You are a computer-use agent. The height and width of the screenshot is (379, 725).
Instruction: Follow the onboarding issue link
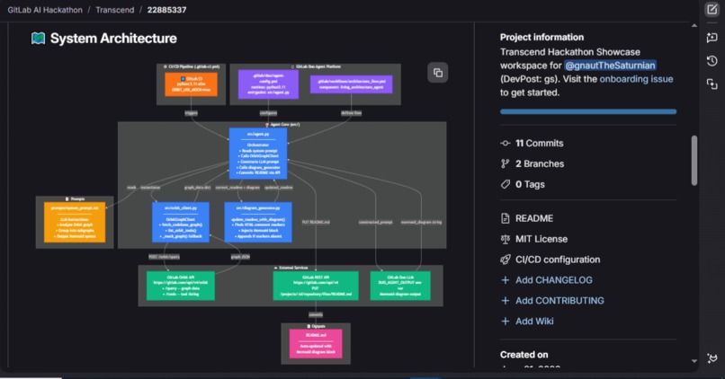(636, 79)
